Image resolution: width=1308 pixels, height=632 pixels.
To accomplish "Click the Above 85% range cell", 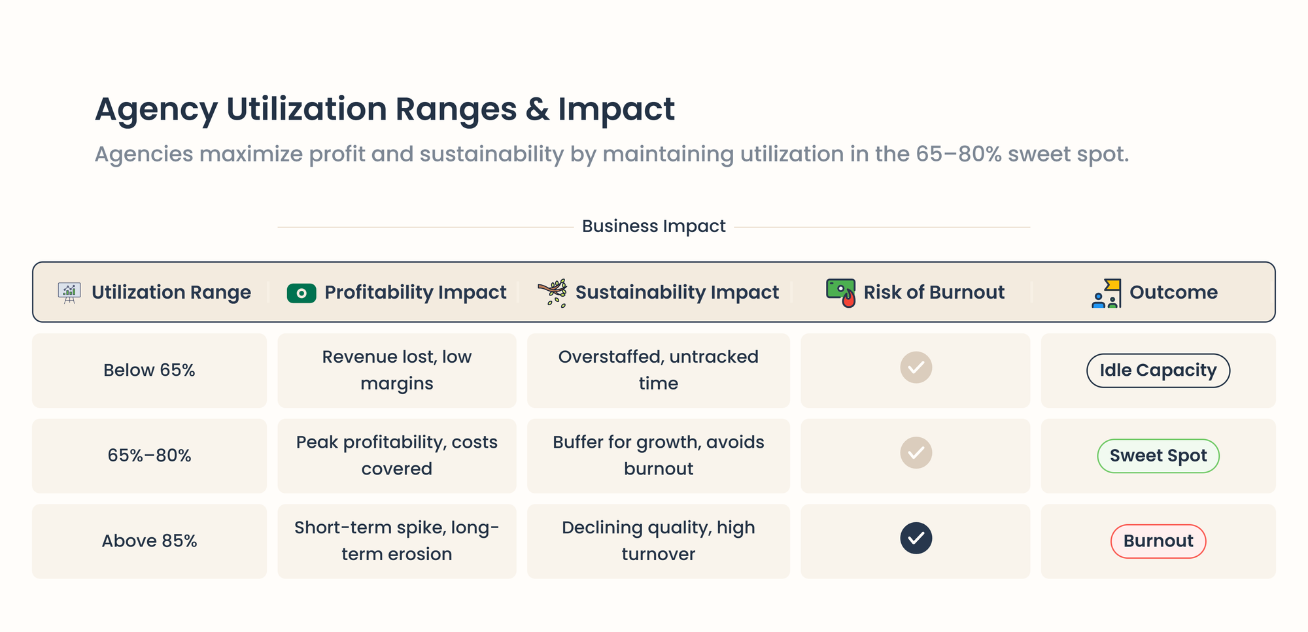I will pyautogui.click(x=149, y=541).
